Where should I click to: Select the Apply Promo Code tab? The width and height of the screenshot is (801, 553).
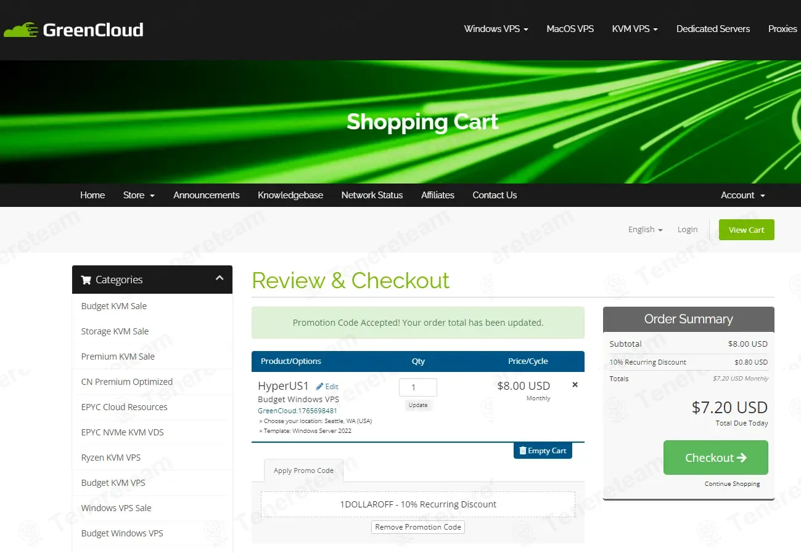[x=303, y=470]
